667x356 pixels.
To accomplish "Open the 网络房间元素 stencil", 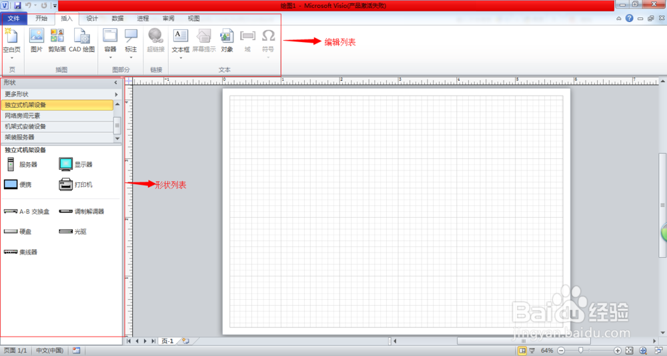I will (x=57, y=116).
